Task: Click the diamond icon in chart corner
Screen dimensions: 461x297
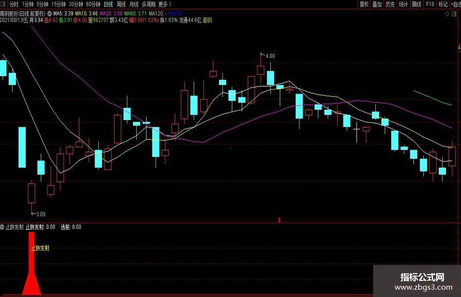Action: coord(447,14)
